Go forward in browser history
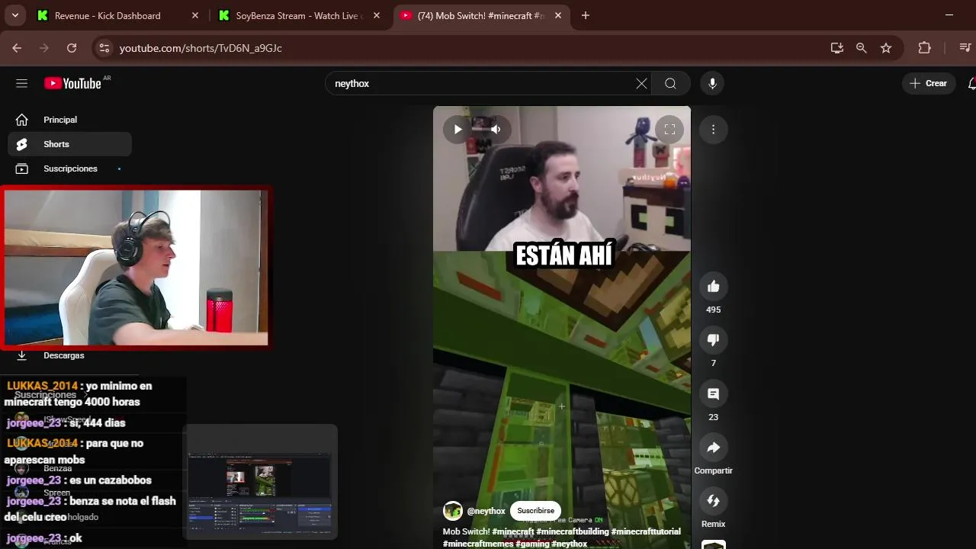The width and height of the screenshot is (976, 549). (44, 48)
